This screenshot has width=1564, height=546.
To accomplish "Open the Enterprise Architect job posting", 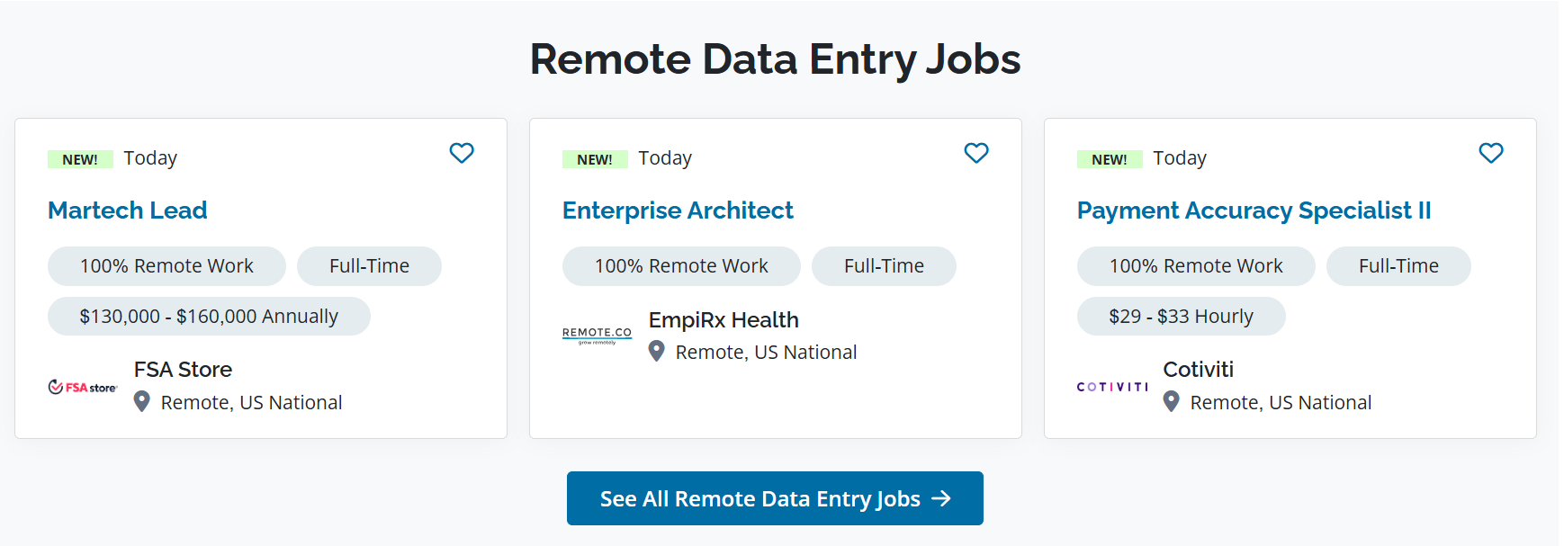I will point(678,210).
